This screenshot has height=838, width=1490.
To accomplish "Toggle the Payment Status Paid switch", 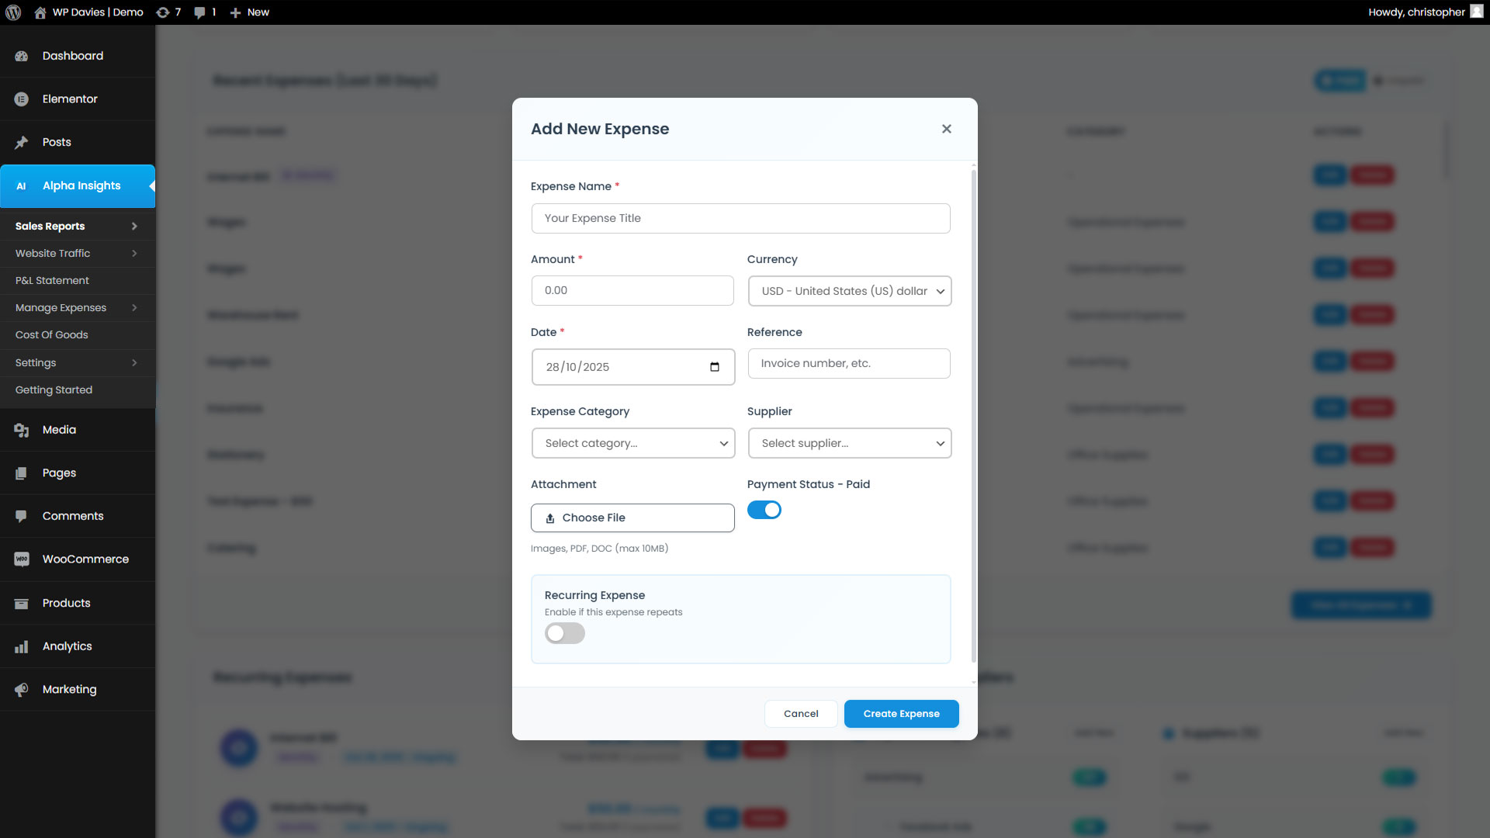I will tap(764, 510).
